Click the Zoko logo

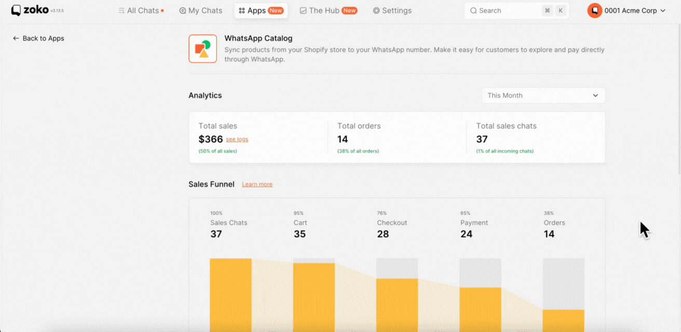click(x=30, y=10)
